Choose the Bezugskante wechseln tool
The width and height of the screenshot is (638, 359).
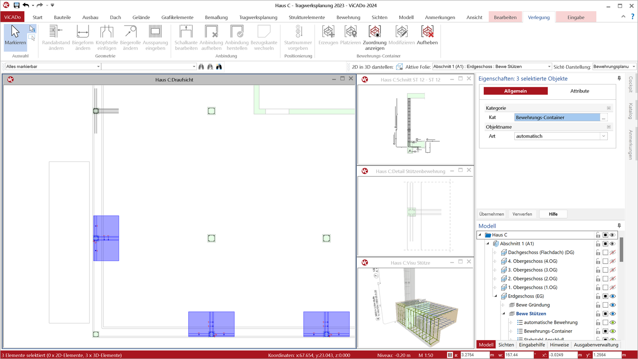click(x=264, y=37)
